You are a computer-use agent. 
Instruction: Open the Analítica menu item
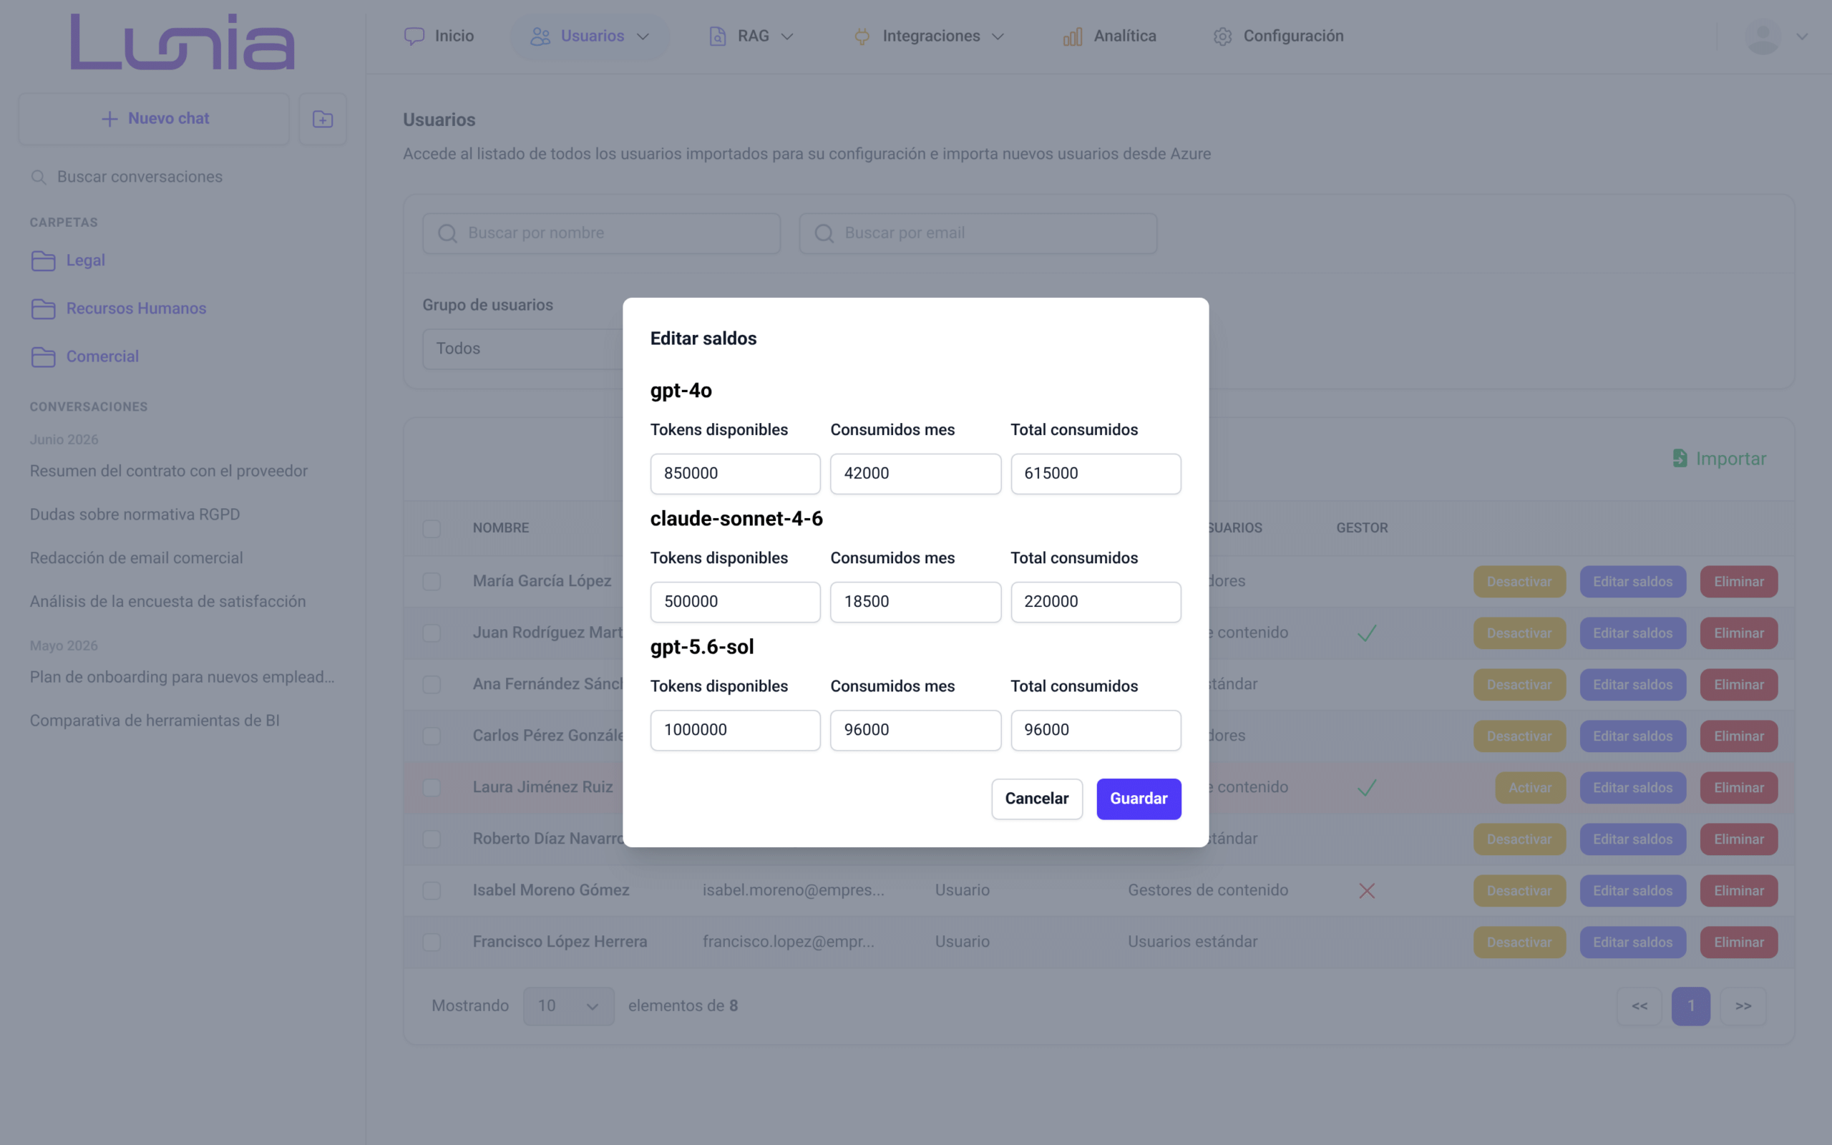pos(1109,36)
